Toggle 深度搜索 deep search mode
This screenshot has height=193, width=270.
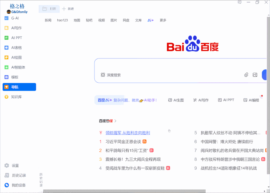click(x=111, y=75)
